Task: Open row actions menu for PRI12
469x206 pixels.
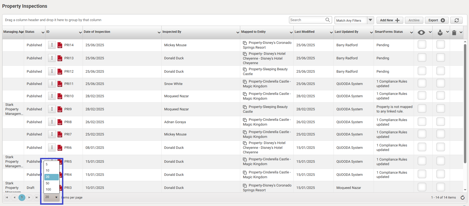Action: coord(52,71)
